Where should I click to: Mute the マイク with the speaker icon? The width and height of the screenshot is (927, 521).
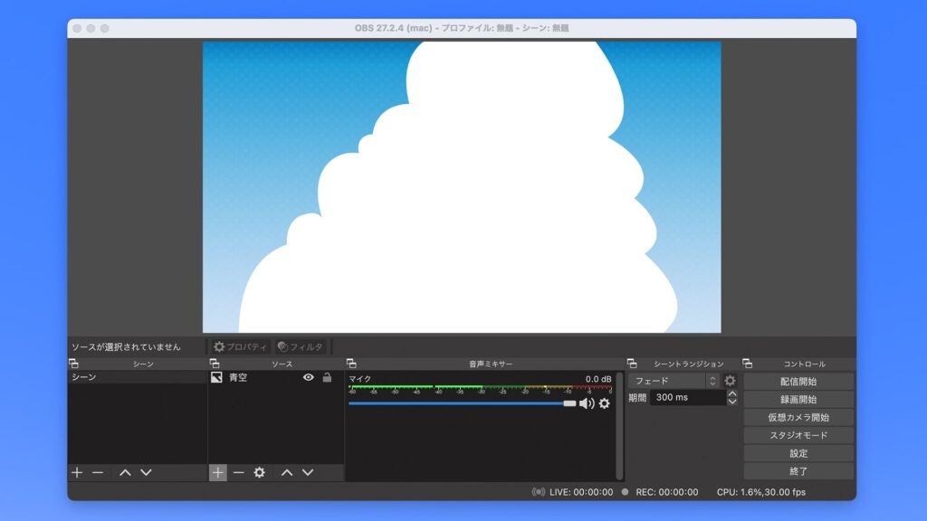click(x=588, y=404)
